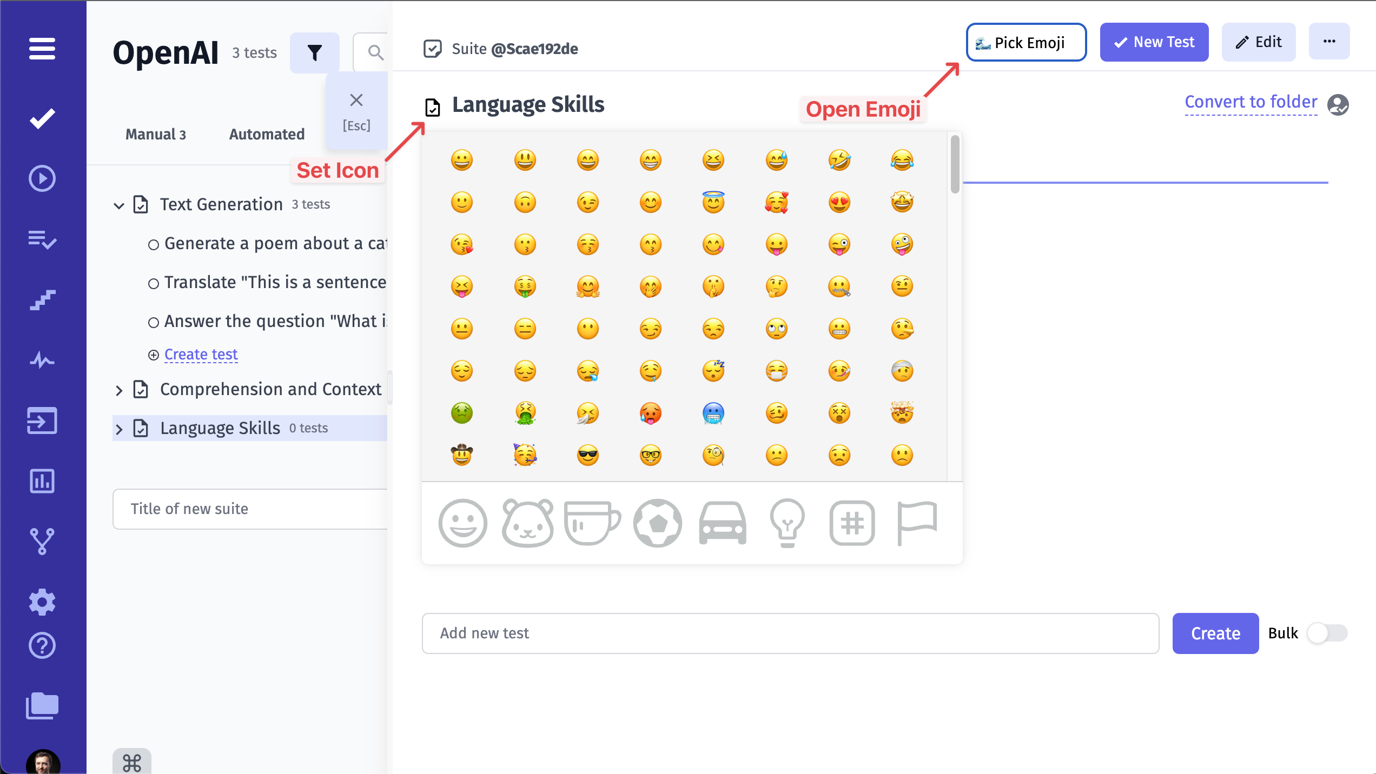
Task: Open the activities emoji category
Action: coord(657,523)
